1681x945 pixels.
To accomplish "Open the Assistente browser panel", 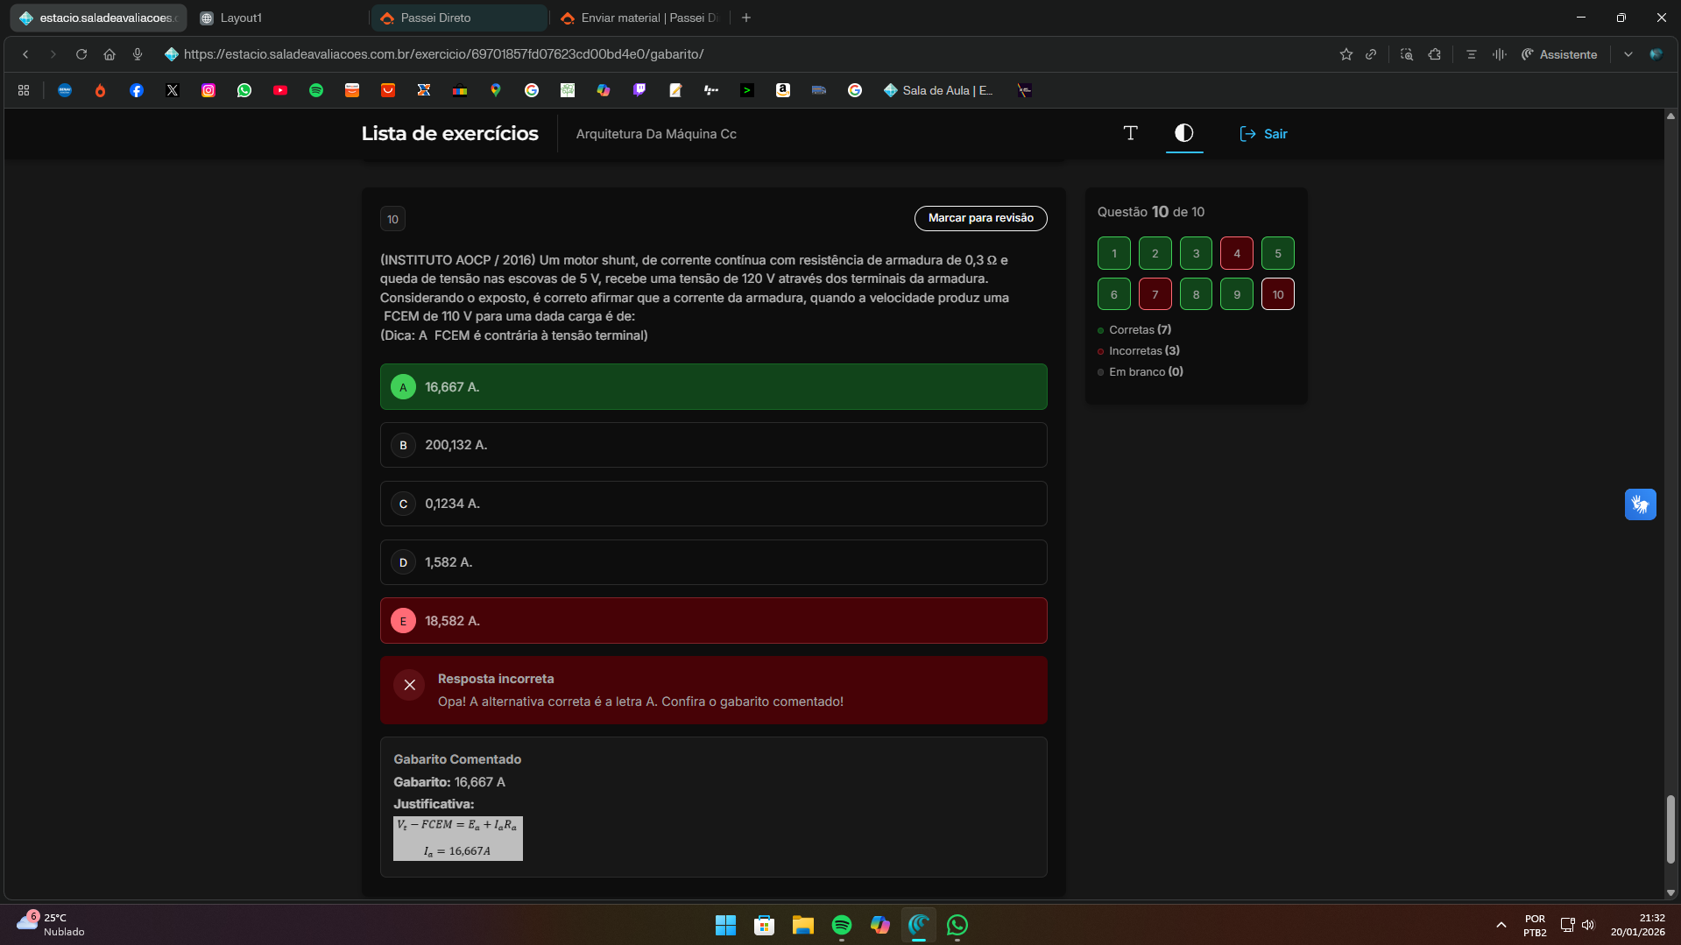I will (x=1559, y=54).
